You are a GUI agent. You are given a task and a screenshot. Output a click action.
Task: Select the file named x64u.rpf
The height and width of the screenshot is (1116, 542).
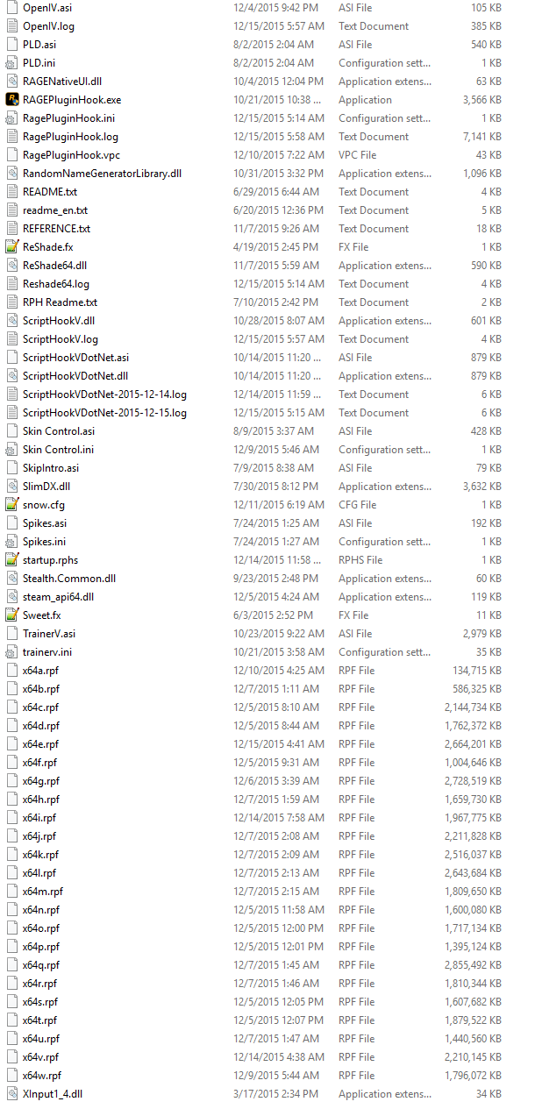41,1039
